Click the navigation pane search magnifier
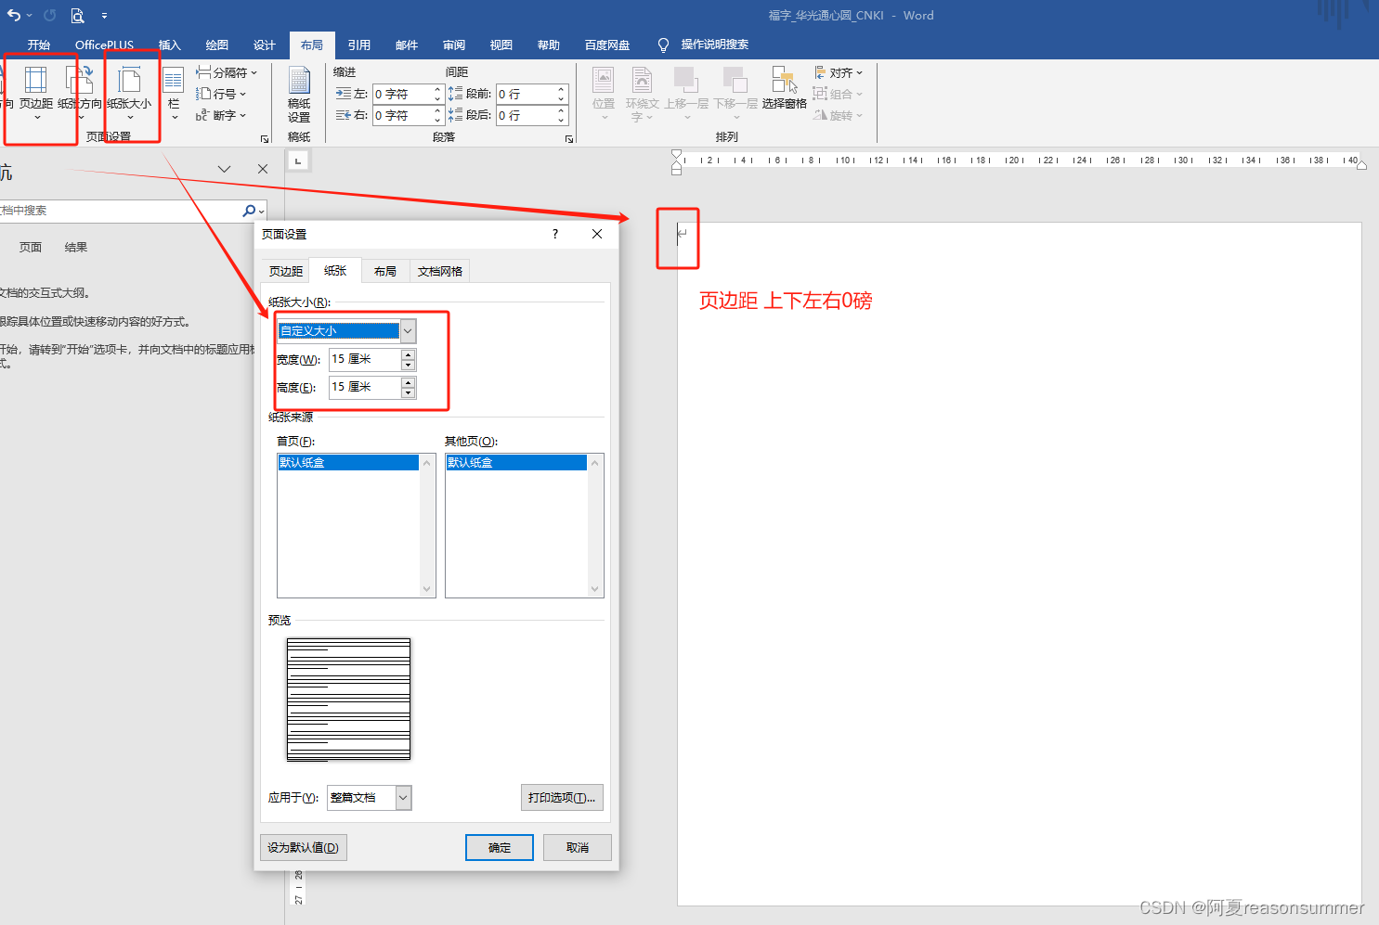This screenshot has height=925, width=1379. (249, 211)
